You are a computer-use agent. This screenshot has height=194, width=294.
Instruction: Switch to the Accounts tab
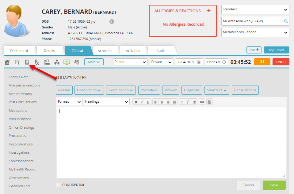pos(105,51)
